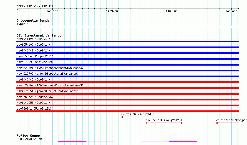Screen dimensions: 247x145
Task: Open nsv1040953 (Coe2014) entry
Action: point(33,103)
